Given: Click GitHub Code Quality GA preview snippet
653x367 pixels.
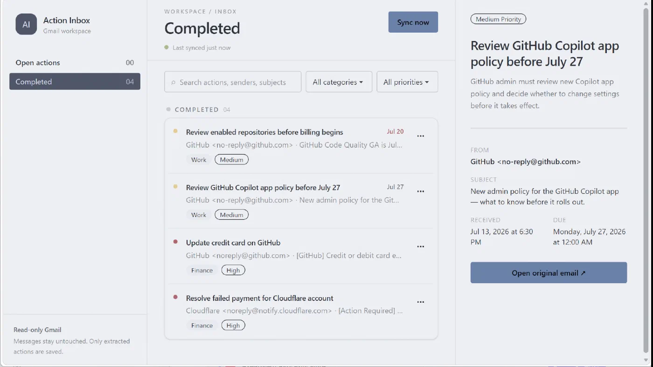Looking at the screenshot, I should tap(351, 145).
